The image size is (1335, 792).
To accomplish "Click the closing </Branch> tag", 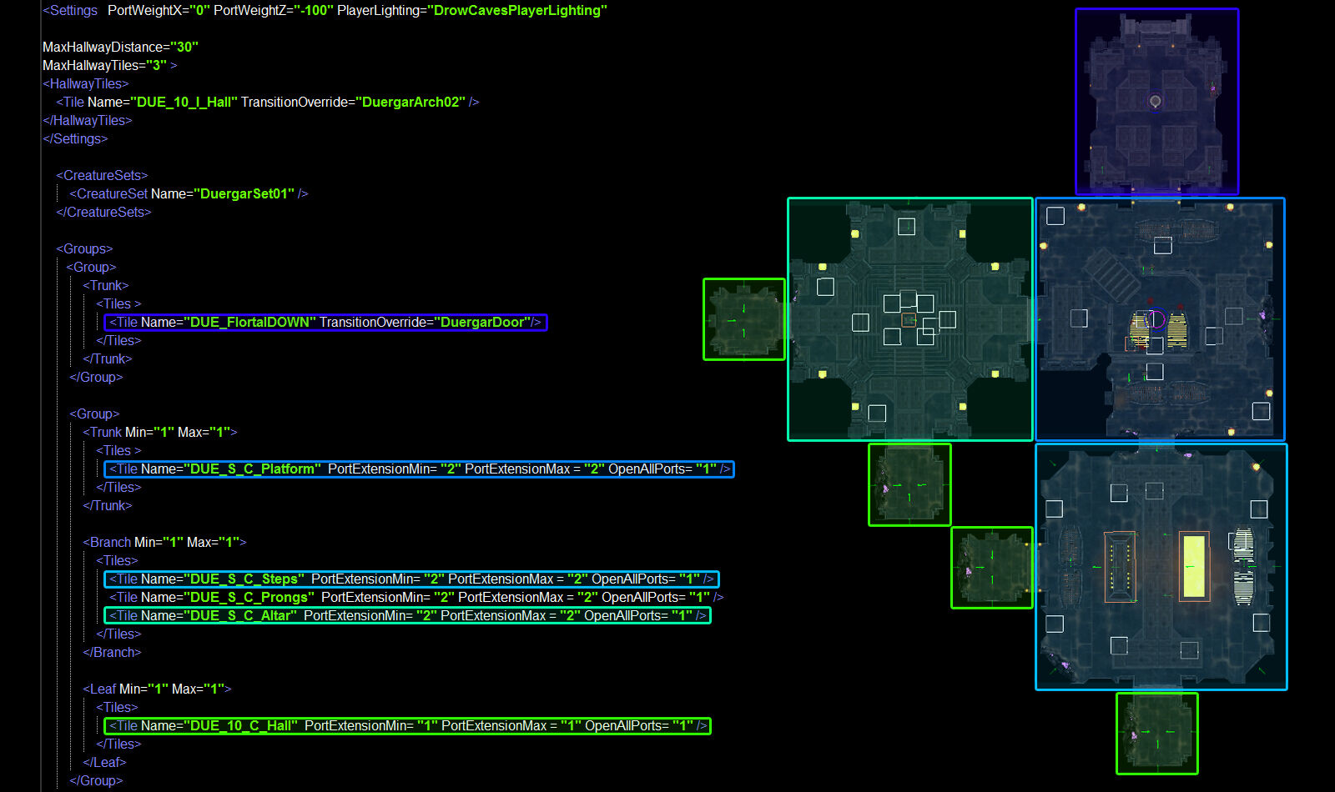I will click(x=112, y=652).
